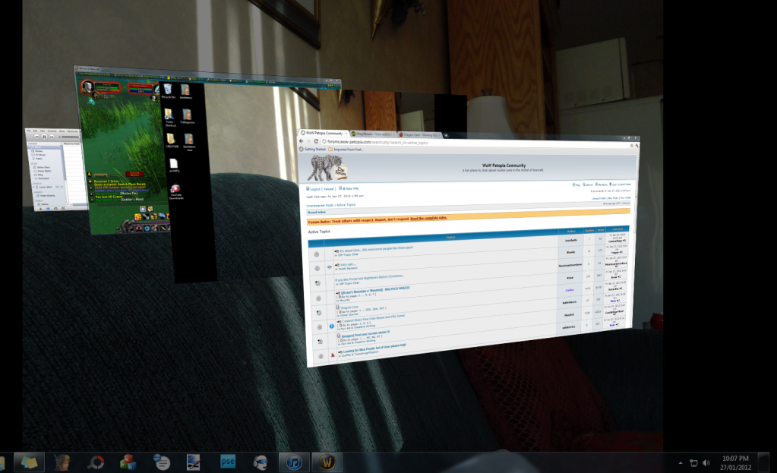Image resolution: width=777 pixels, height=473 pixels.
Task: Select the CREATURE folder on desktop
Action: [x=172, y=140]
